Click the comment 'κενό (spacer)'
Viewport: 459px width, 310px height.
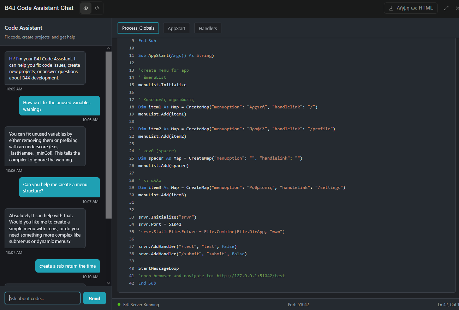[x=157, y=151]
